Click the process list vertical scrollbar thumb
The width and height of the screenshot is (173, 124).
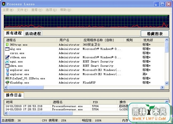167,47
